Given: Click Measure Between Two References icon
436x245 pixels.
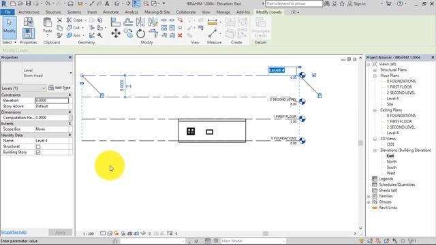Looking at the screenshot, I should pos(213,34).
